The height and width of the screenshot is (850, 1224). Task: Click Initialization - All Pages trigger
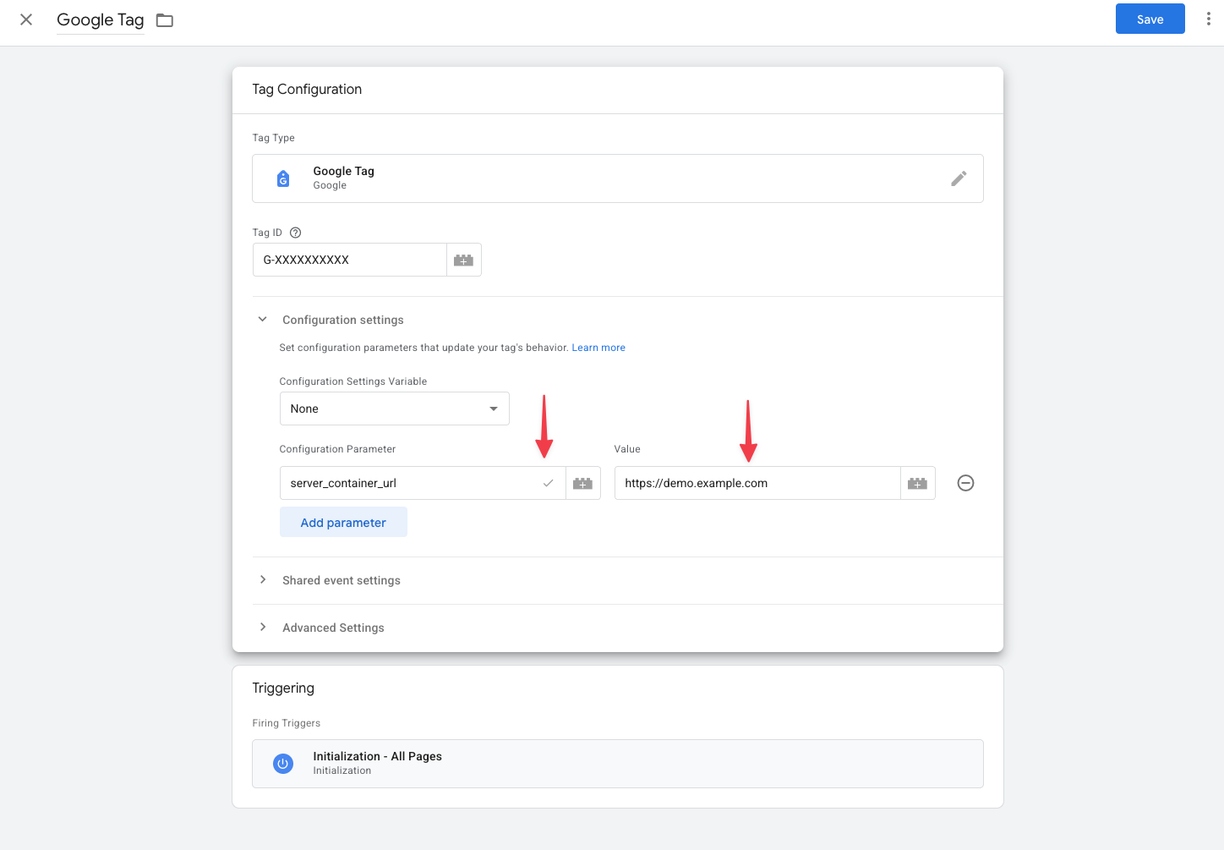pyautogui.click(x=618, y=764)
